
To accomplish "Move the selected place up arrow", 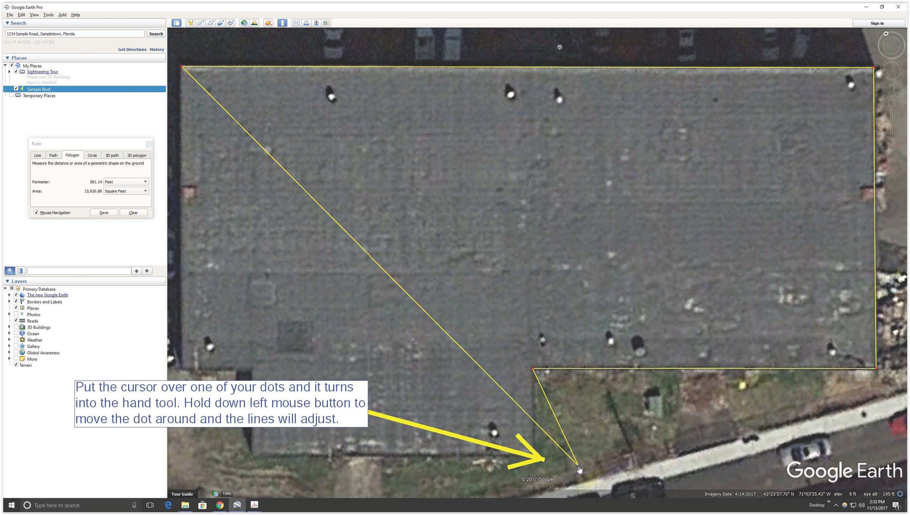I will point(136,271).
